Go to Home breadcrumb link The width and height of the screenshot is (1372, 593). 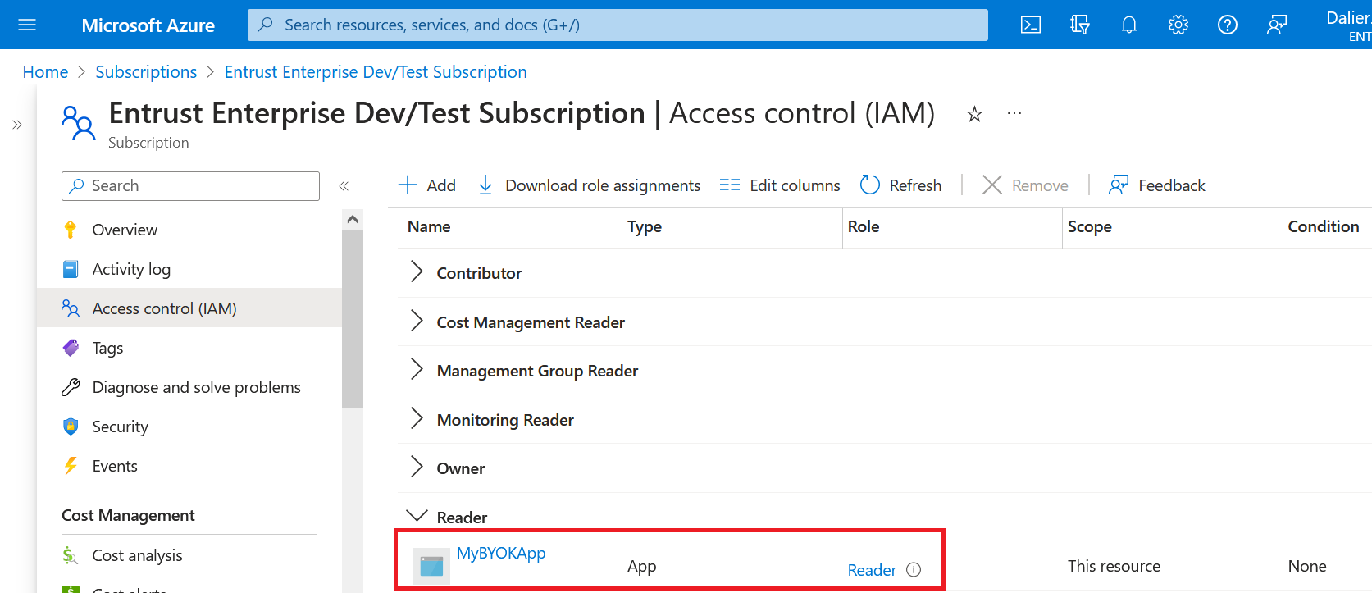[x=45, y=72]
